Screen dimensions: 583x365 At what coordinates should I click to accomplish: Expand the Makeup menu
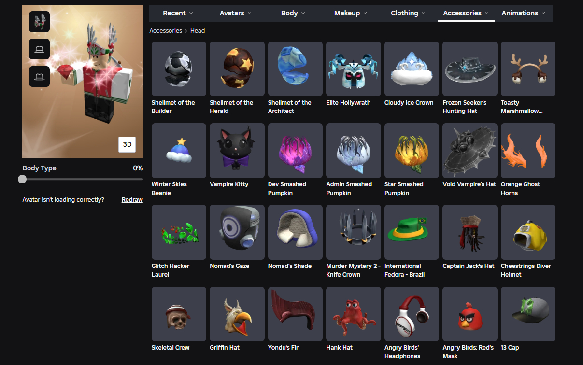click(x=350, y=13)
